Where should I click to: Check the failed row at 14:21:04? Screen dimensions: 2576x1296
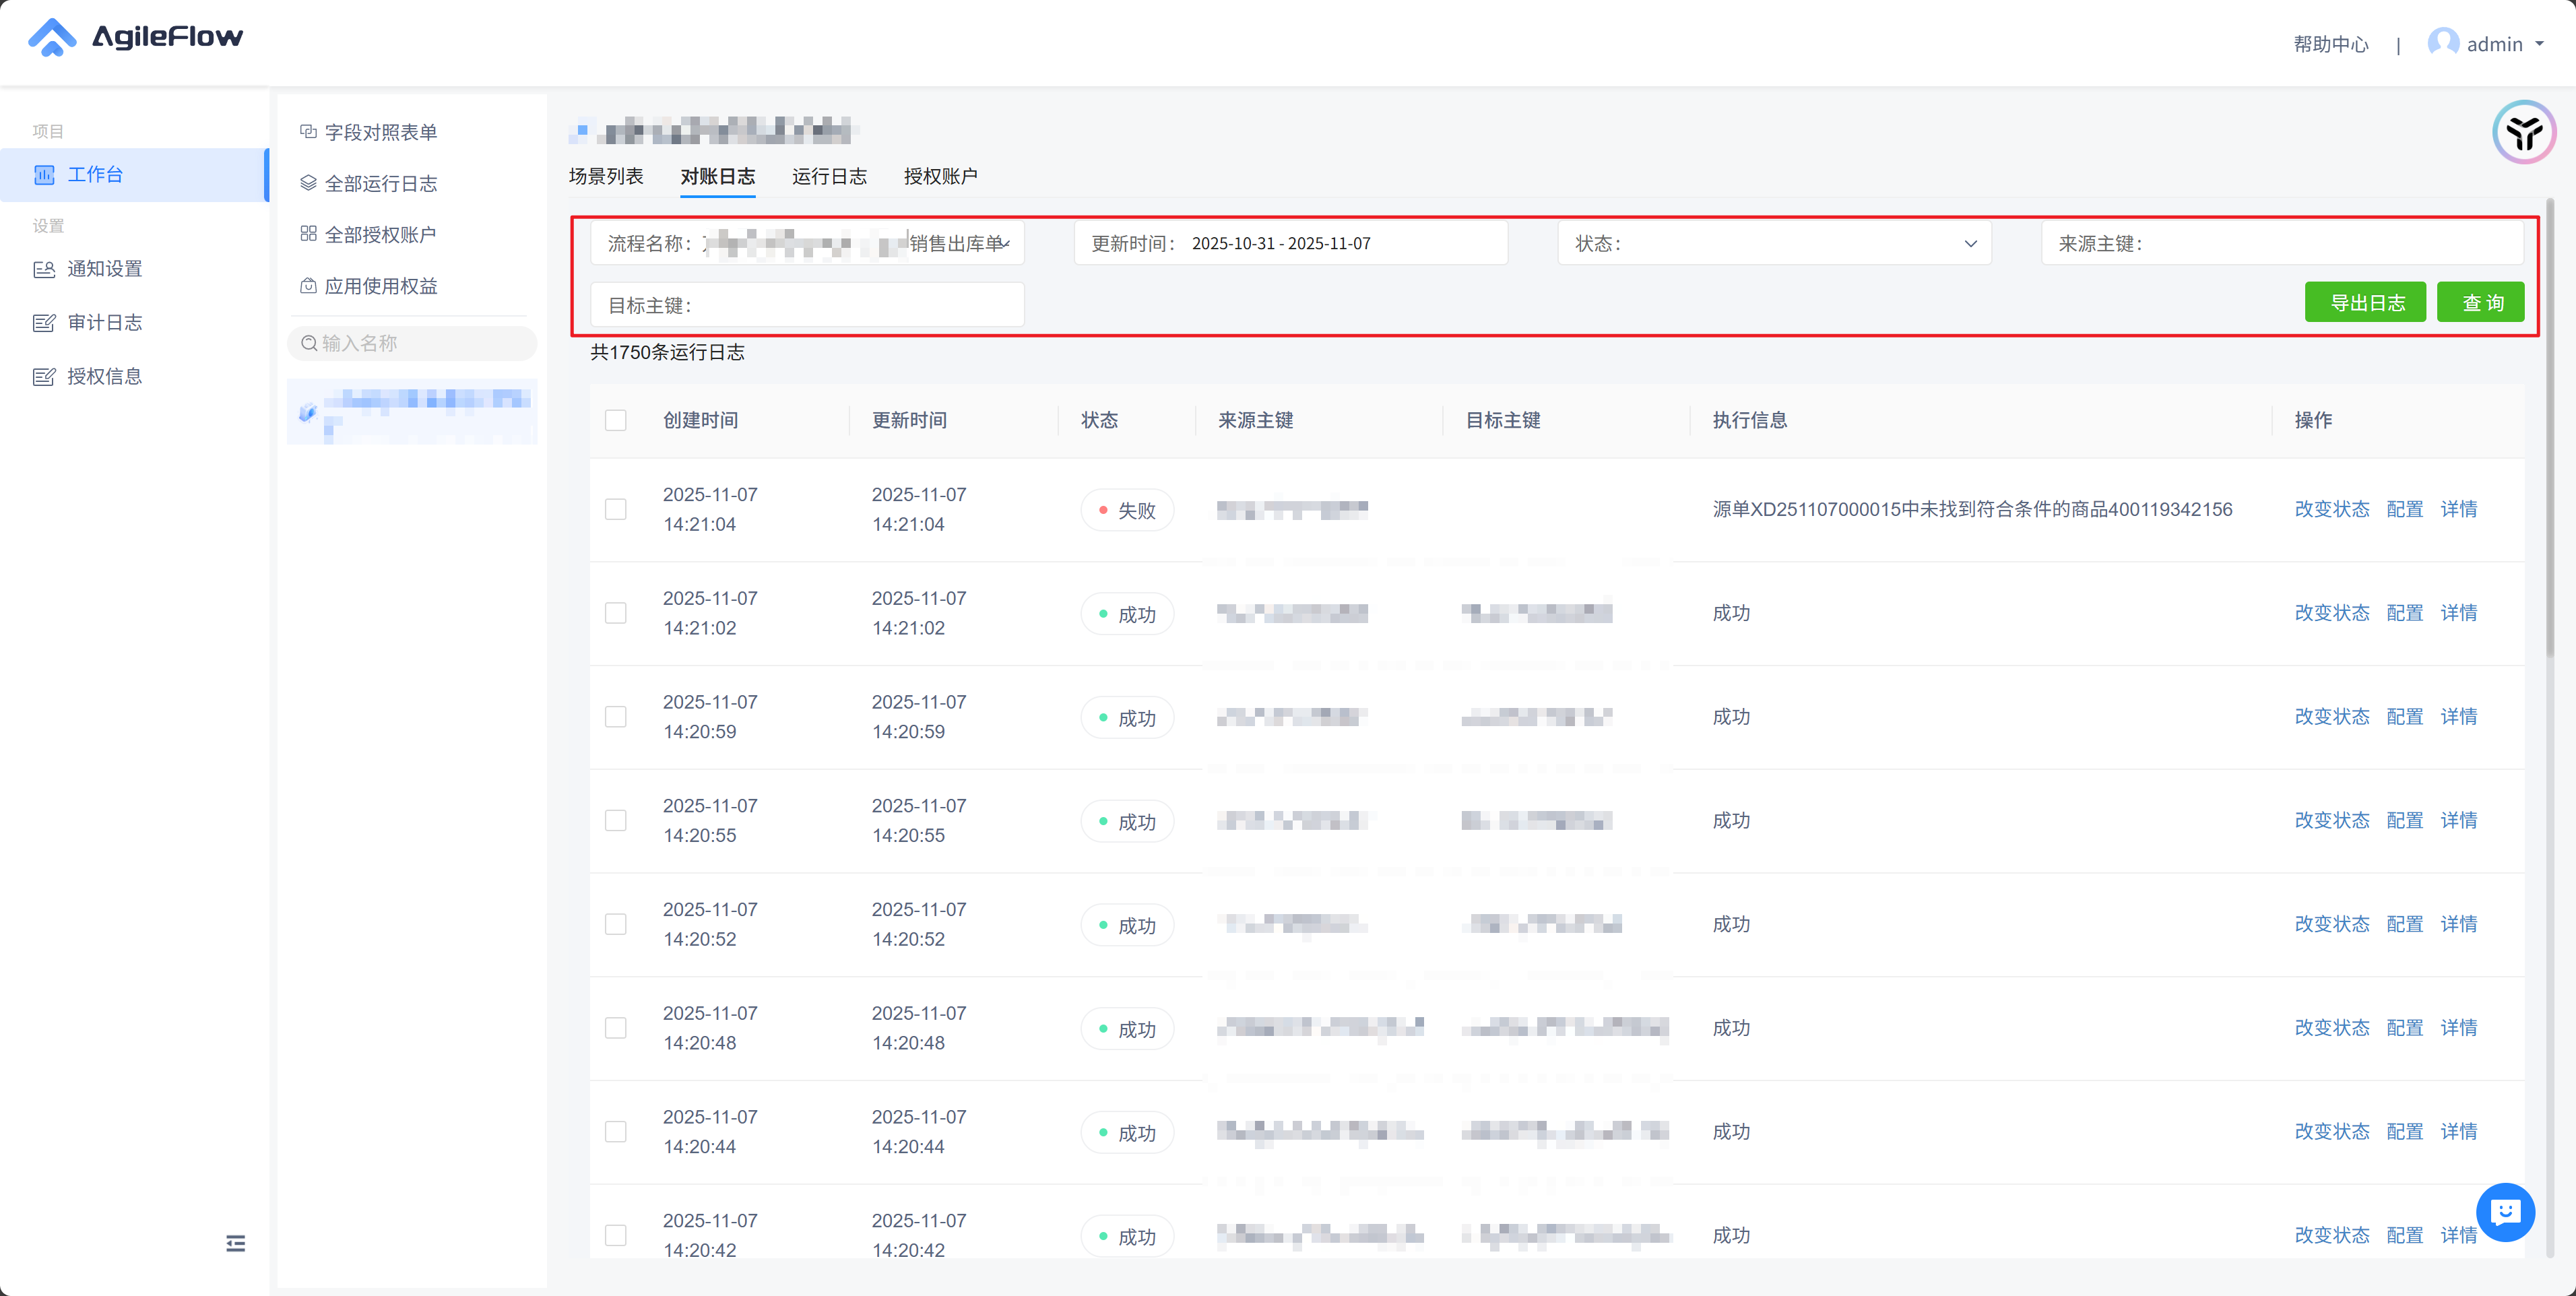tap(616, 510)
